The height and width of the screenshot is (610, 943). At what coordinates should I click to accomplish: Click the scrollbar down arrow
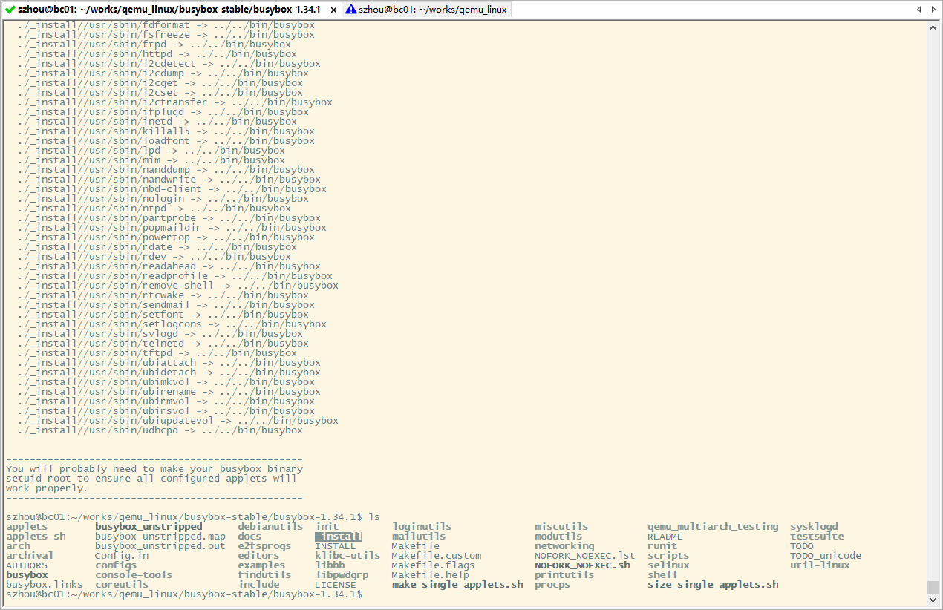[933, 599]
